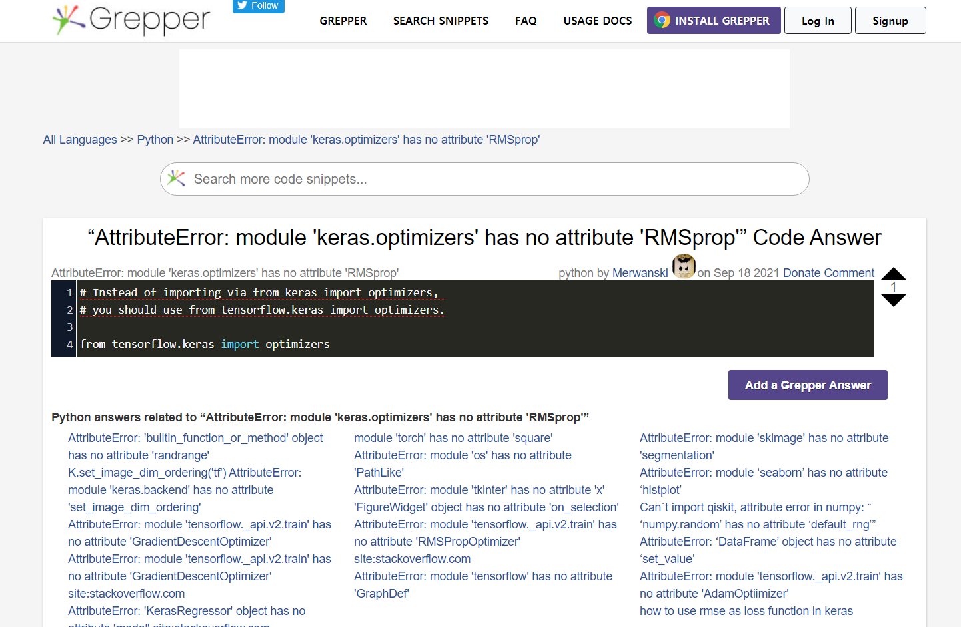This screenshot has height=627, width=961.
Task: Open module 'torch' has no attribute 'square'
Action: point(453,438)
